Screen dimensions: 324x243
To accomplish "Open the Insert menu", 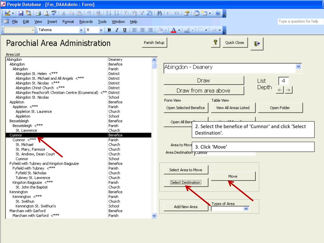I will click(x=52, y=22).
